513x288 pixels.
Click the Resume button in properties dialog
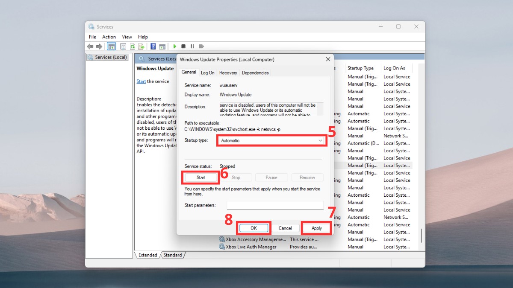pos(307,177)
